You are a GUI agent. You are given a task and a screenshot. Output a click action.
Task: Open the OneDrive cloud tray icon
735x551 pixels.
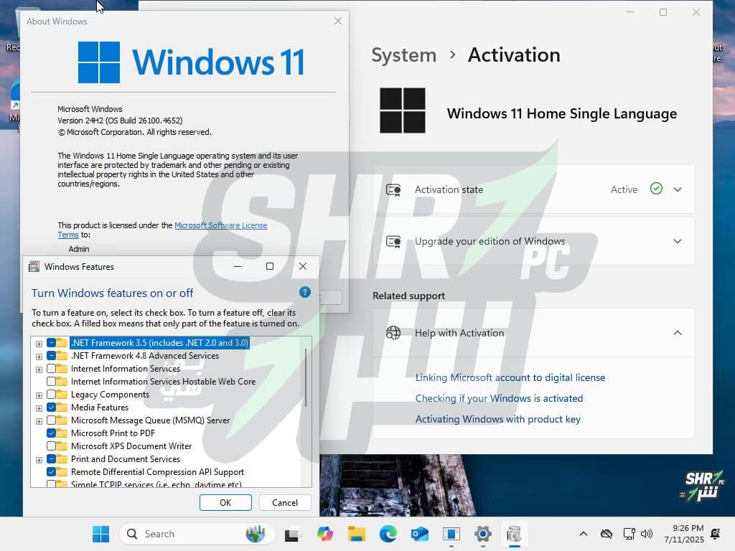pos(606,534)
